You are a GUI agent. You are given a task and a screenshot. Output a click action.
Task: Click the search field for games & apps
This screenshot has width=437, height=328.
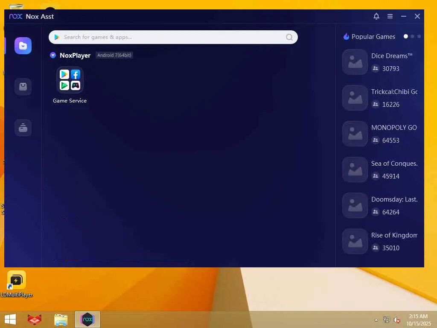[173, 37]
